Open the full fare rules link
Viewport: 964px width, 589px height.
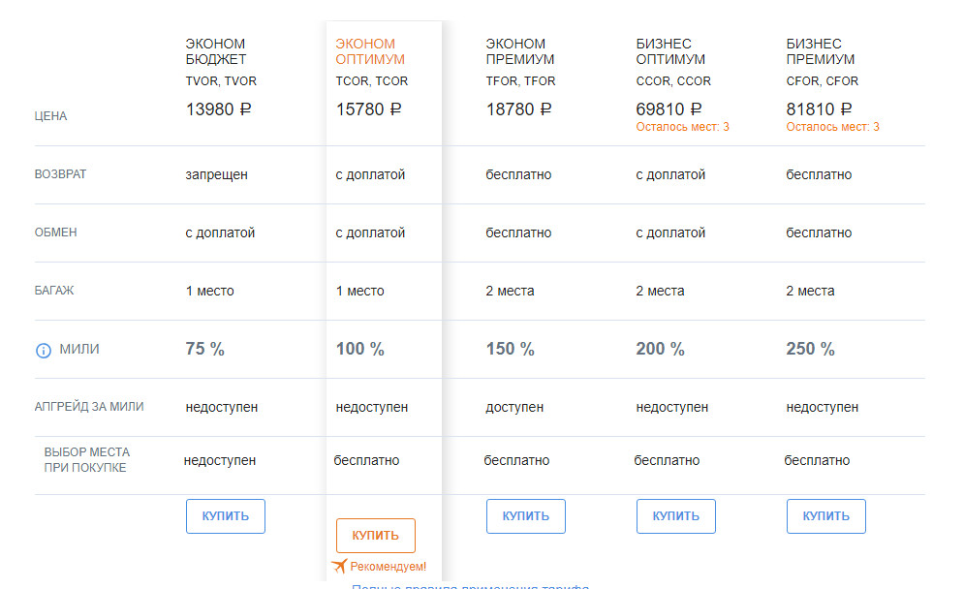pyautogui.click(x=470, y=586)
